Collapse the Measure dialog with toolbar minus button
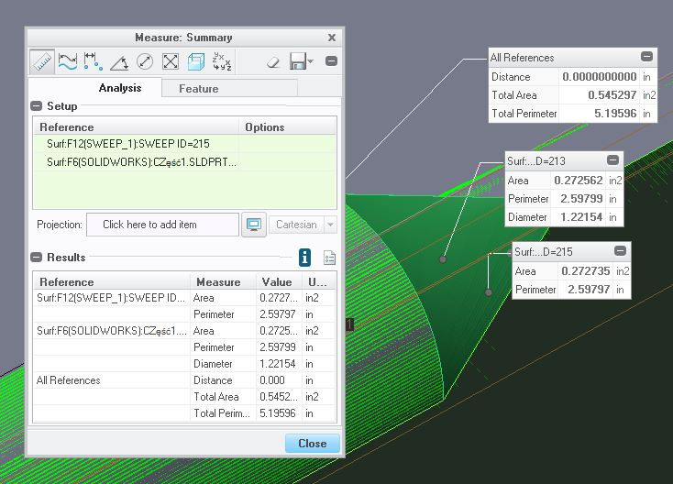 tap(331, 60)
